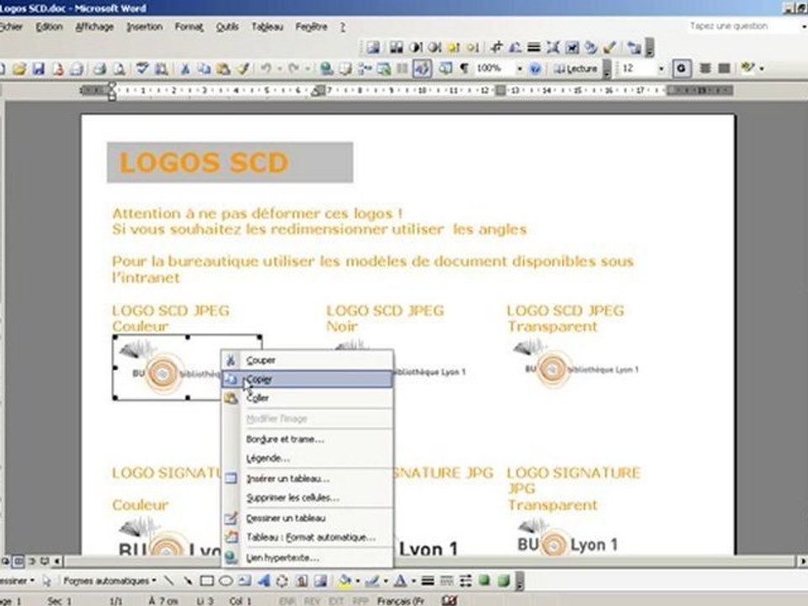
Task: Open Print Preview from the standard toolbar
Action: pyautogui.click(x=119, y=68)
